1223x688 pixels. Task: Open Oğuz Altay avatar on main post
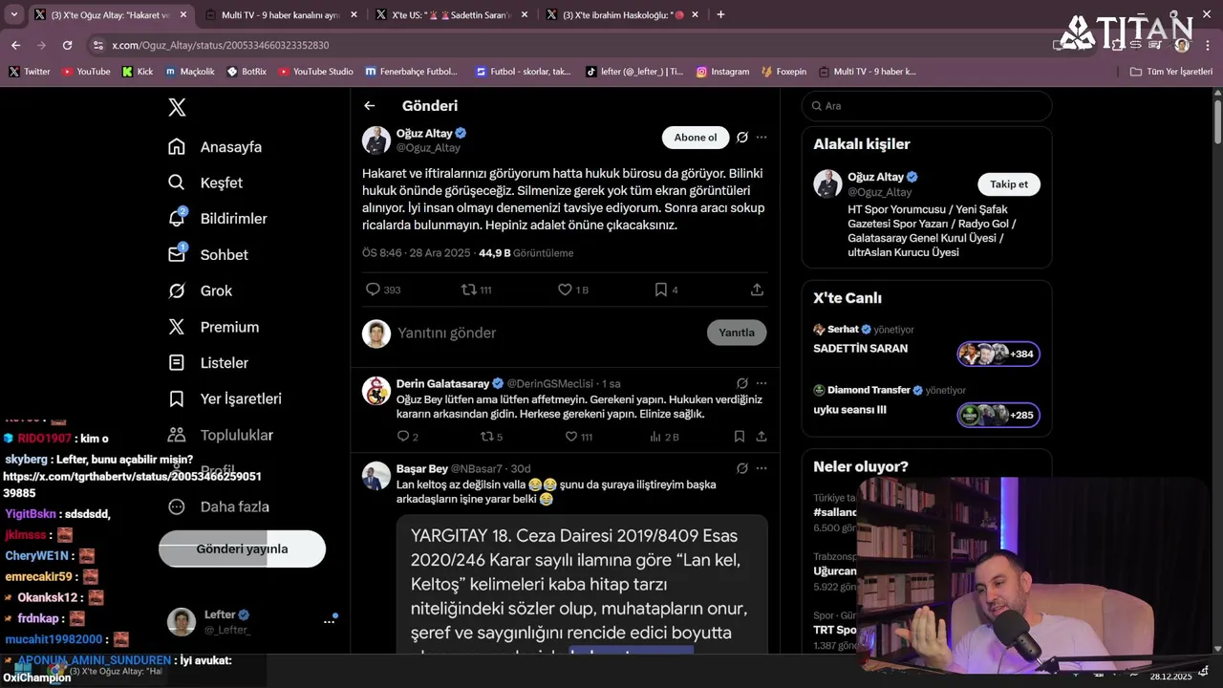click(376, 140)
